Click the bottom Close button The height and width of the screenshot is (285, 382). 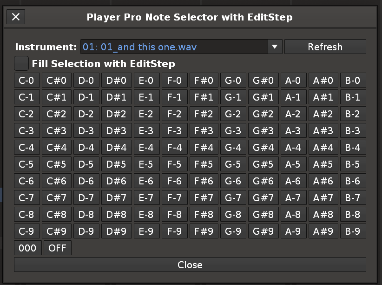pos(190,265)
